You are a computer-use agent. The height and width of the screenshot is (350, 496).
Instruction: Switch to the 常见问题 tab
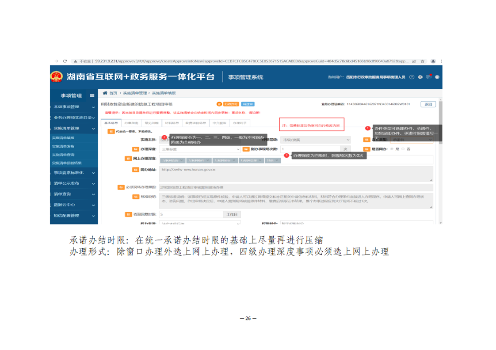pyautogui.click(x=152, y=122)
